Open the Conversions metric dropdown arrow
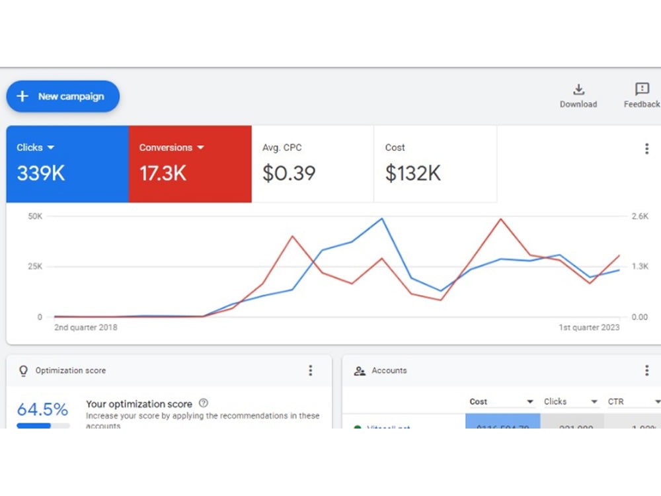The width and height of the screenshot is (661, 496). pyautogui.click(x=201, y=147)
